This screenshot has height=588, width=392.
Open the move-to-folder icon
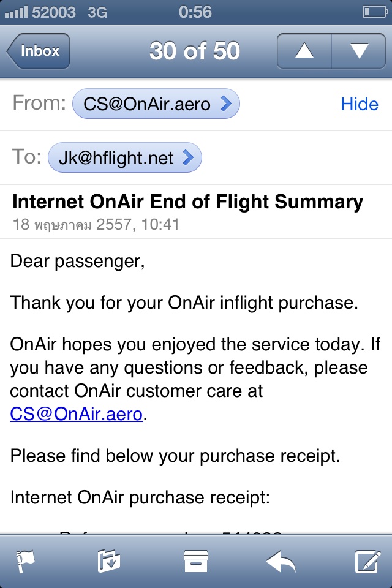108,561
